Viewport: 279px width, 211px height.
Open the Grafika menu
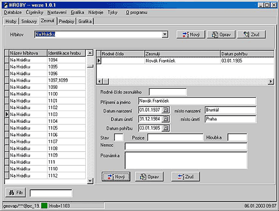tap(78, 12)
